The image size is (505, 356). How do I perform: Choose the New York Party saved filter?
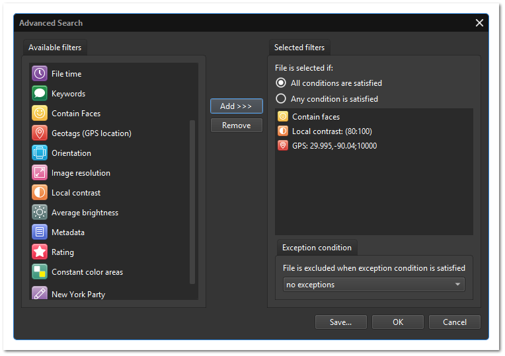[78, 294]
